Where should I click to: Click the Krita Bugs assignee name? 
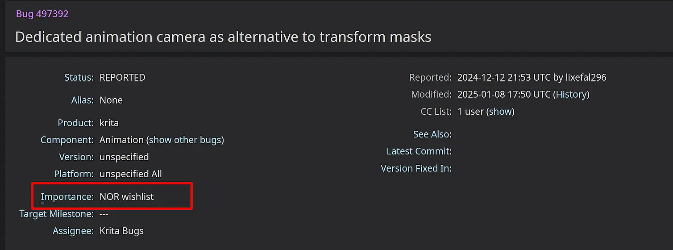click(121, 231)
